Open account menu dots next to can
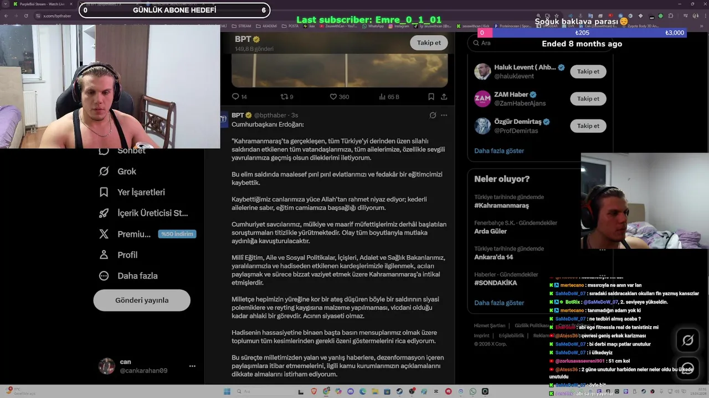 click(x=192, y=366)
